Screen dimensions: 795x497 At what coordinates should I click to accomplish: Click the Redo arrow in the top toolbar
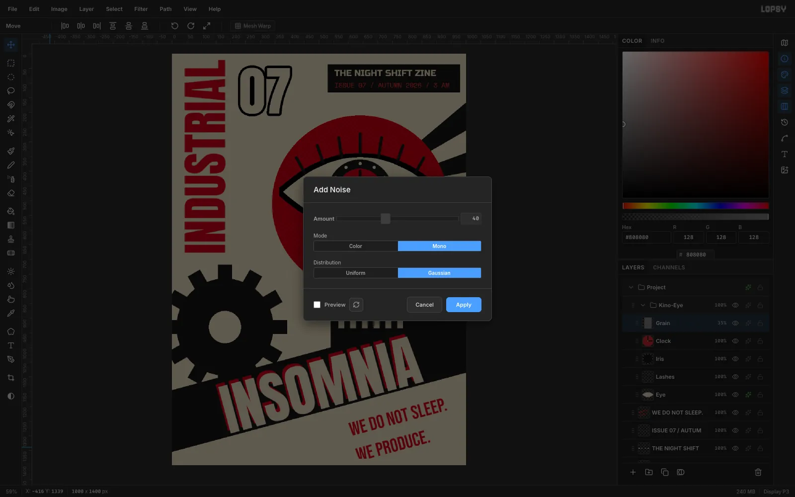click(191, 26)
